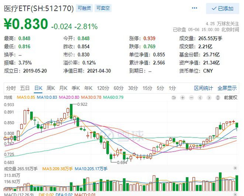Zoom in the chart with plus icon

click(x=183, y=98)
